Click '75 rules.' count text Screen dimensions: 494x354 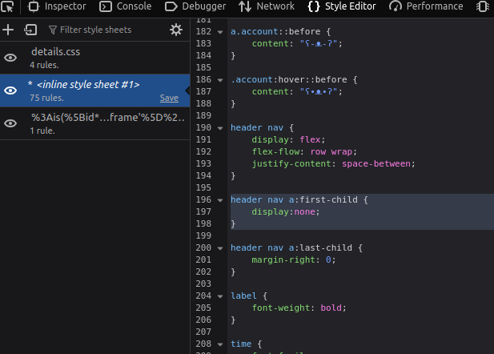[47, 98]
